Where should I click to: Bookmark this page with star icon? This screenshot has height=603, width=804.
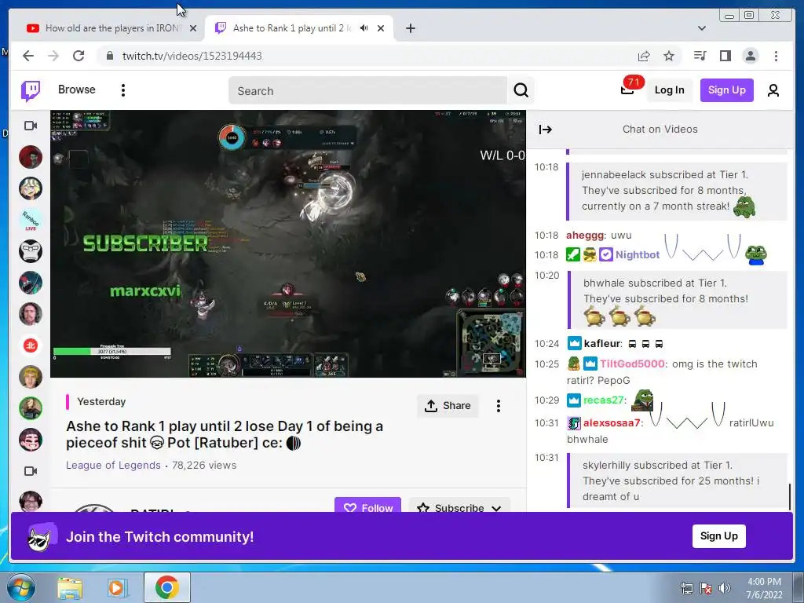tap(669, 56)
